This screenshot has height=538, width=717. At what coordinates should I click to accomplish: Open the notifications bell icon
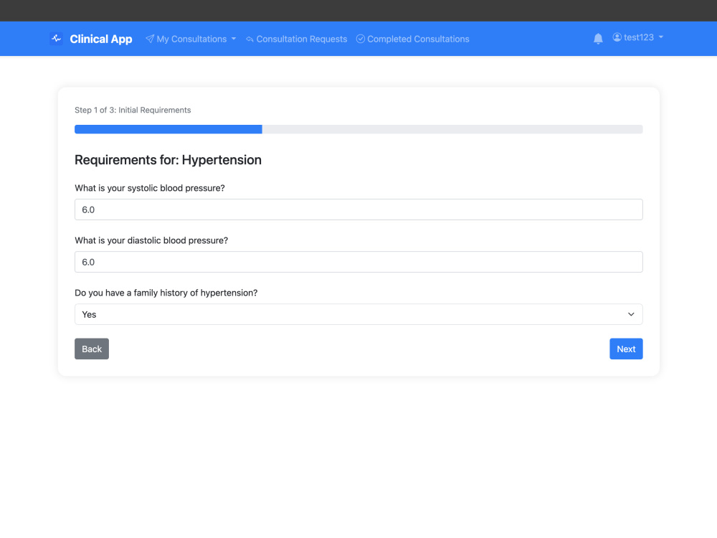pos(598,39)
